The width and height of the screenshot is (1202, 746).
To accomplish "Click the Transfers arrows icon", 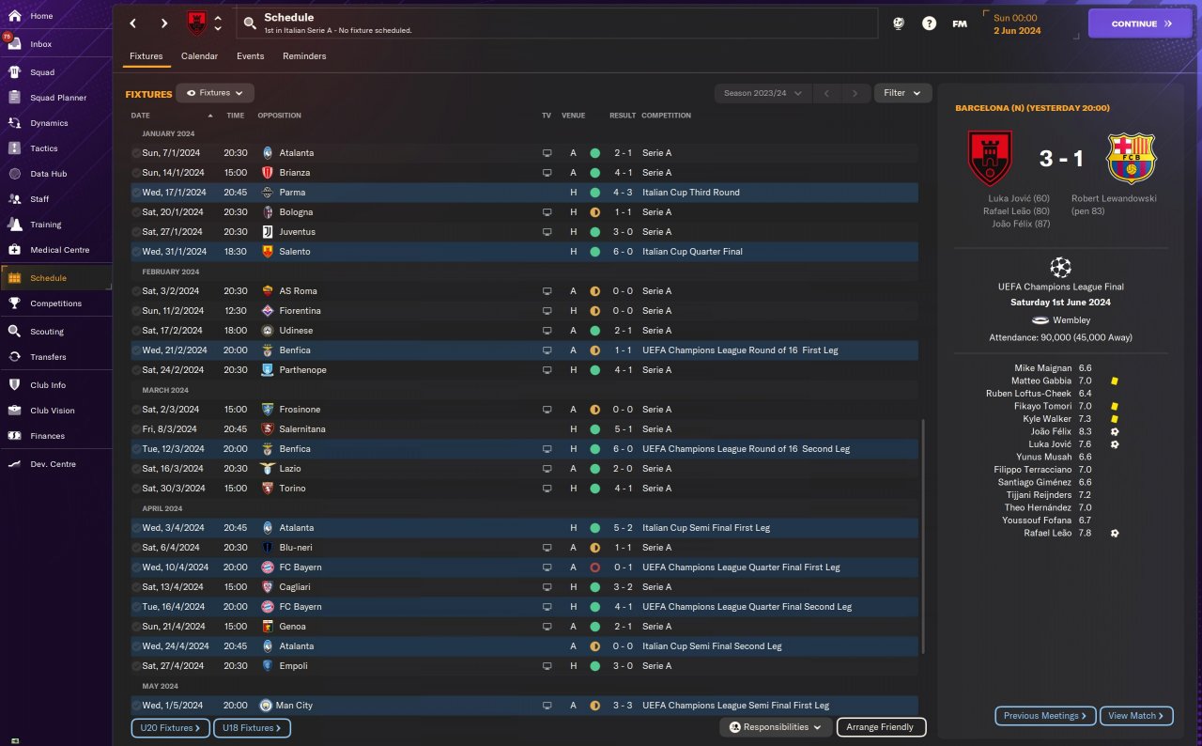I will coord(14,357).
